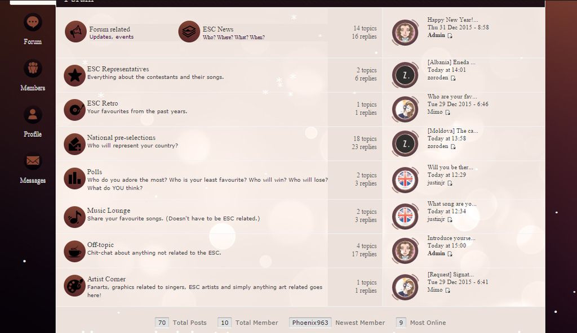Open the Forum related subforum link
The image size is (577, 333).
click(x=110, y=29)
